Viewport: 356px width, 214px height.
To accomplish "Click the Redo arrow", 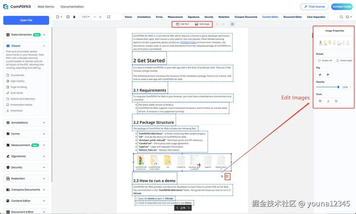I will (223, 24).
